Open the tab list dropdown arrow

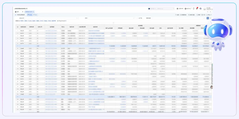click(22, 12)
